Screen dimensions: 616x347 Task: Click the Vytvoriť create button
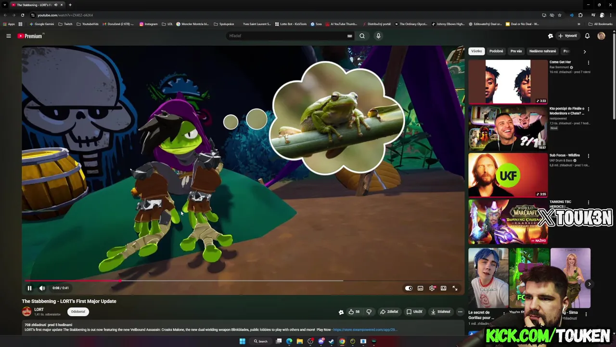[567, 36]
